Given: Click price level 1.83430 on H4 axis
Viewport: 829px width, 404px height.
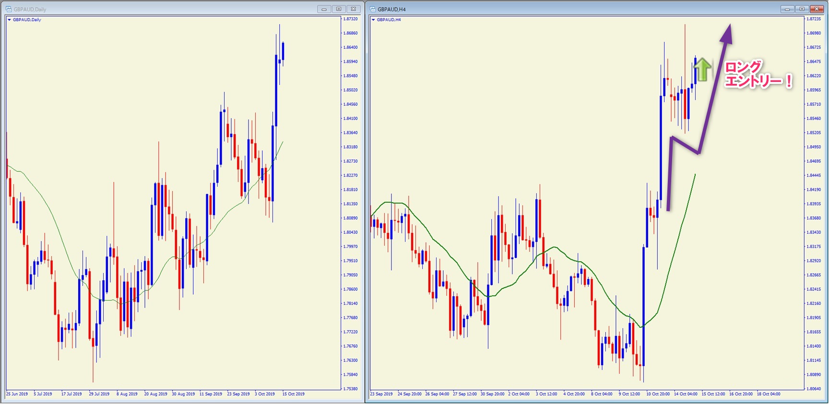Looking at the screenshot, I should pos(813,232).
